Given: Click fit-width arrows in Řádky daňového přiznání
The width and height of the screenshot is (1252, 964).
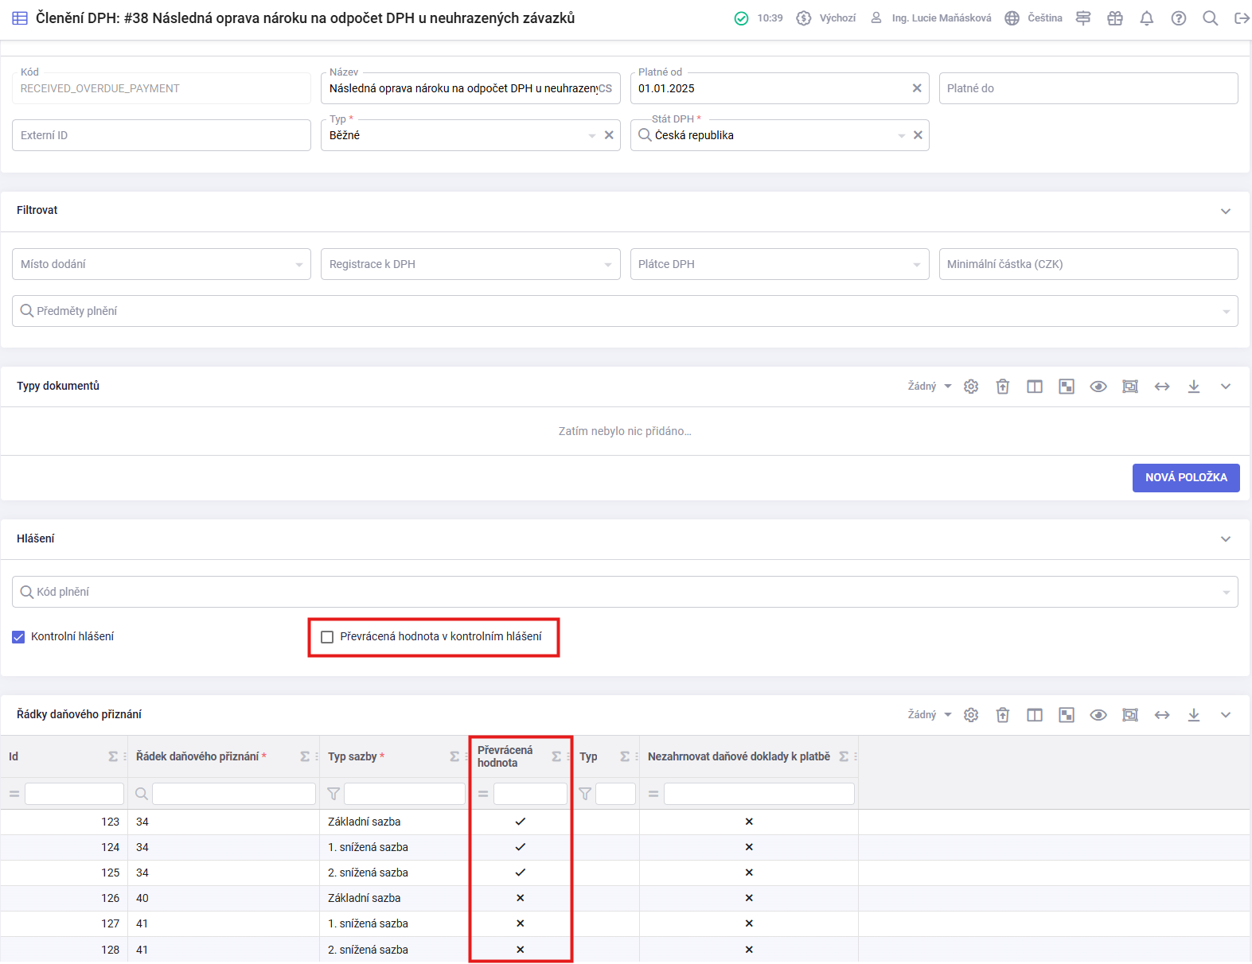Looking at the screenshot, I should tap(1162, 715).
